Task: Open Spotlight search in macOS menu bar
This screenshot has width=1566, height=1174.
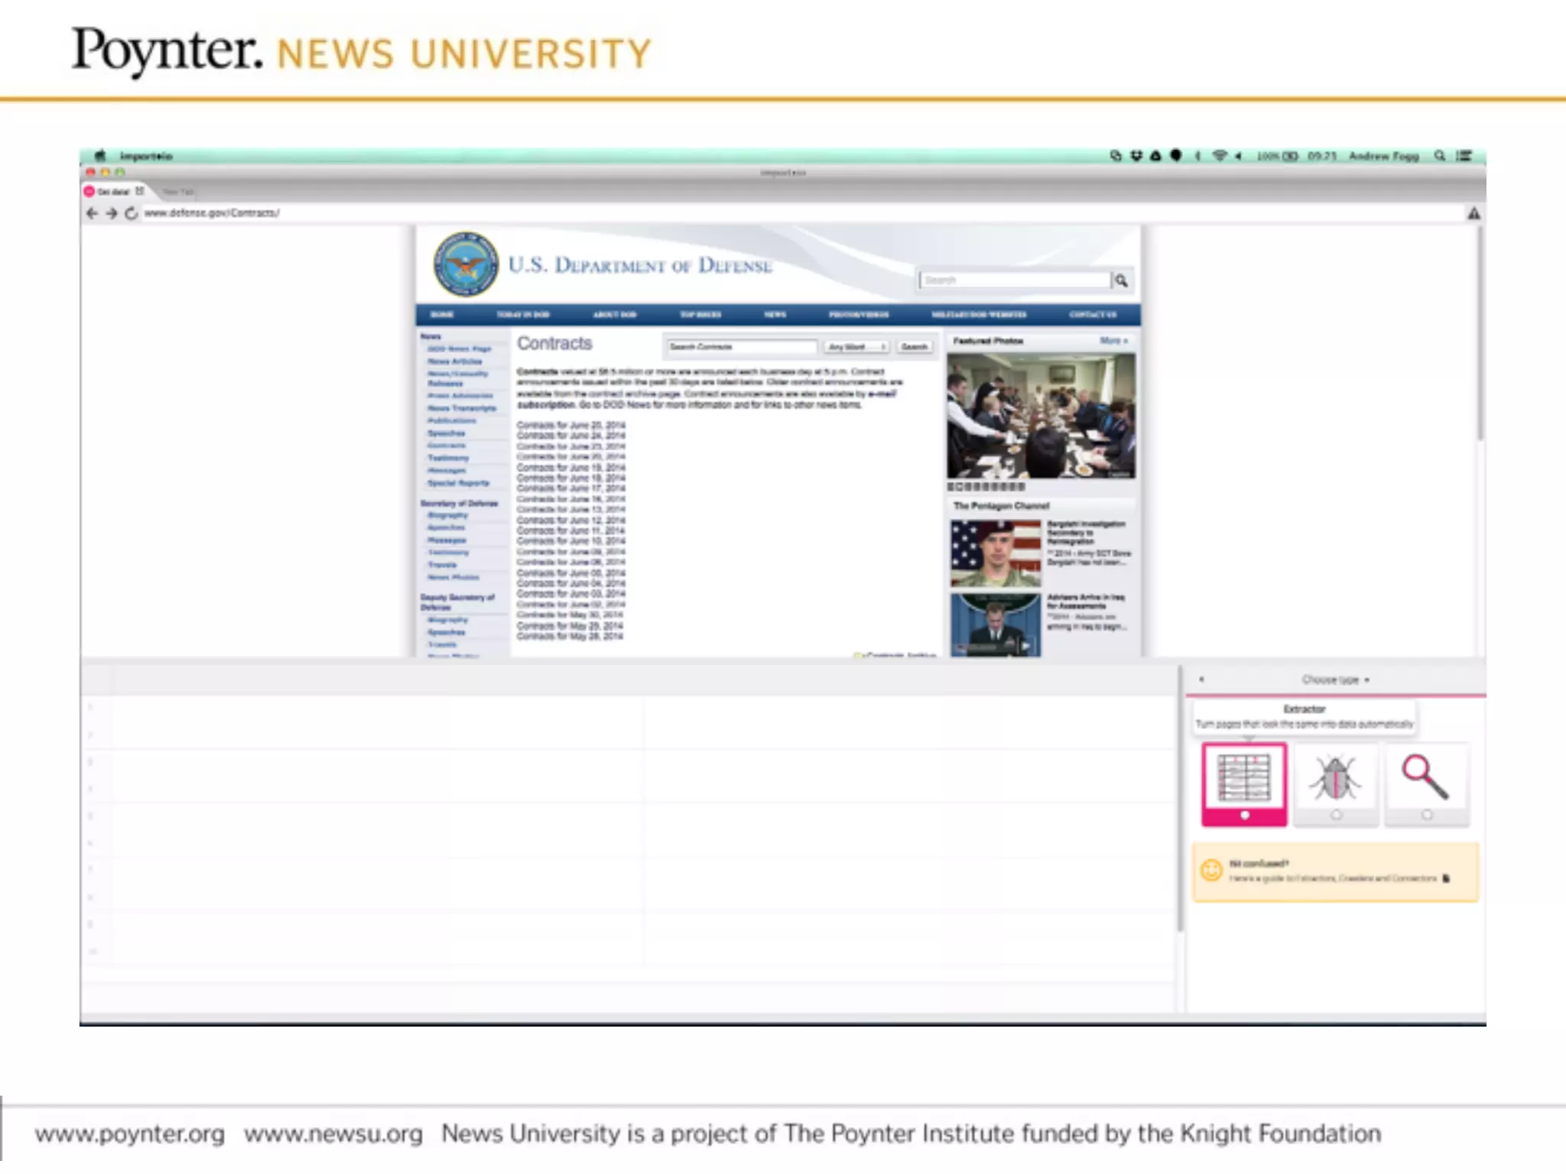Action: pyautogui.click(x=1440, y=156)
